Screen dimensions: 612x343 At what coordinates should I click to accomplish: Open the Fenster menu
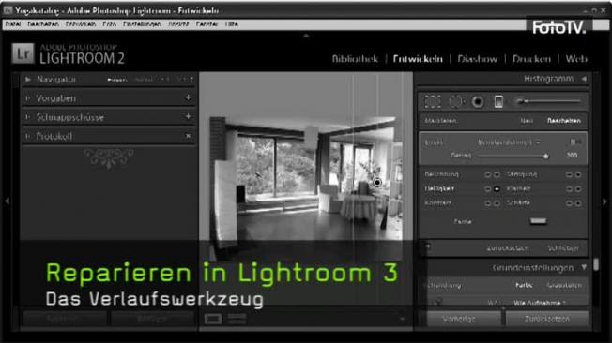[x=207, y=24]
